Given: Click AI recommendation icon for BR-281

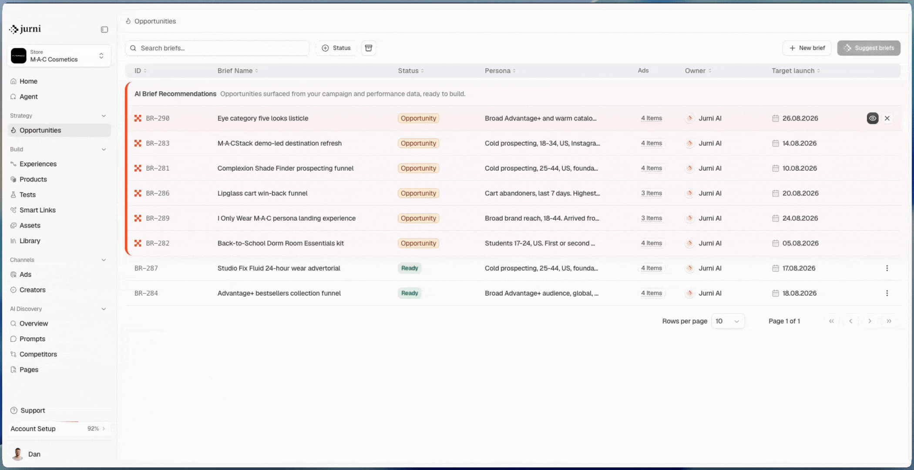Looking at the screenshot, I should 138,168.
